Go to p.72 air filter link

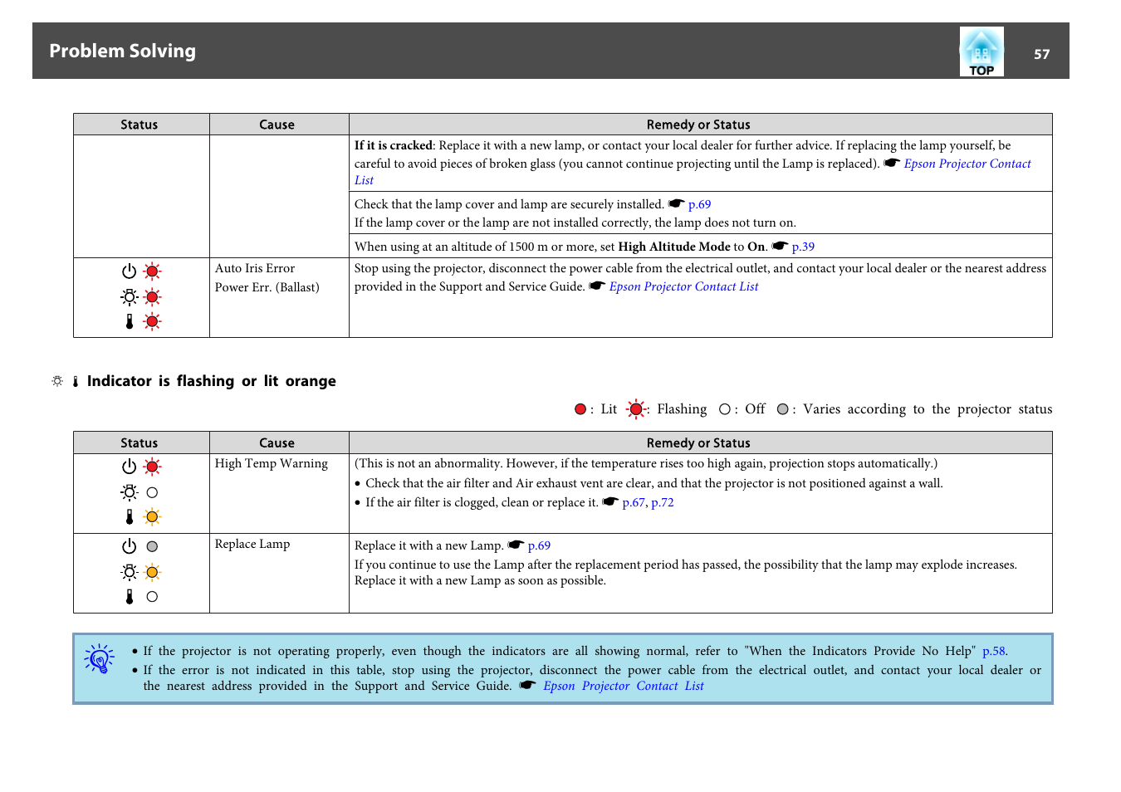coord(663,502)
